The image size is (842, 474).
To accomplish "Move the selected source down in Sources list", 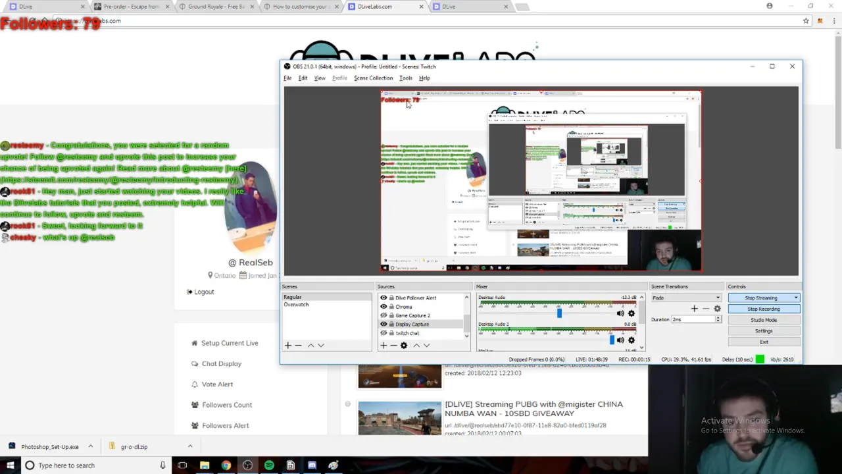I will (x=426, y=345).
